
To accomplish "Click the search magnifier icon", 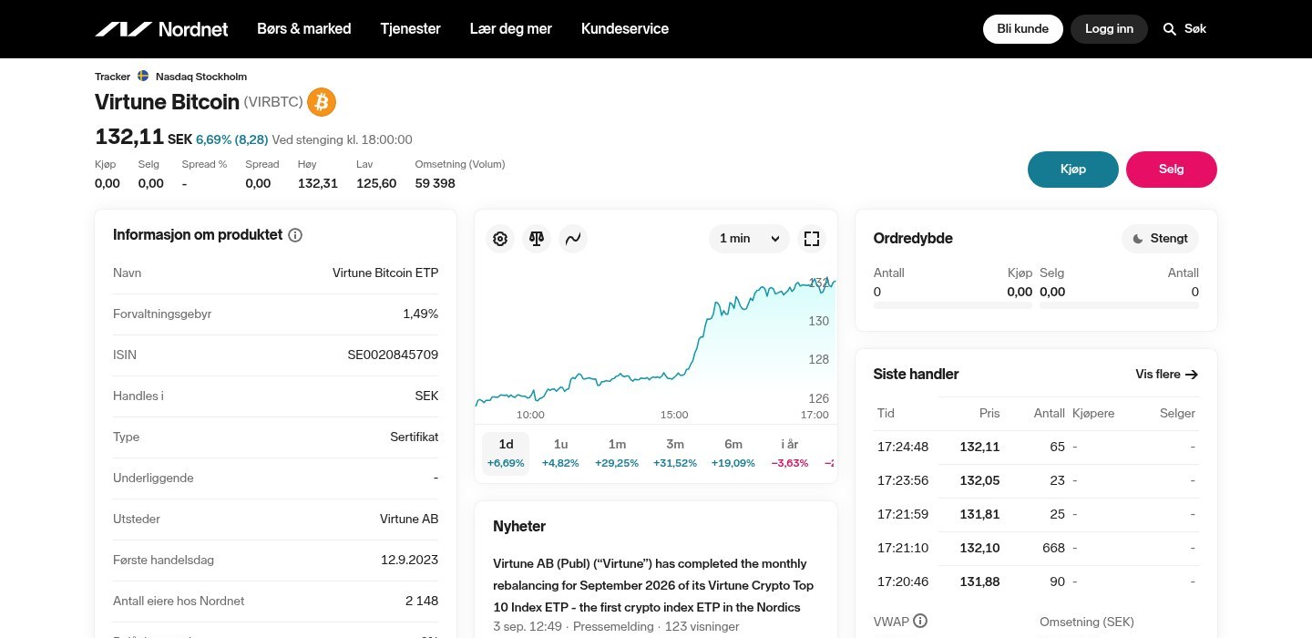I will 1170,29.
